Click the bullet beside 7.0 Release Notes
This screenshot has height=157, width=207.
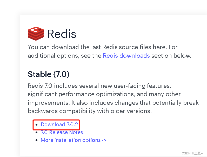(x=37, y=132)
